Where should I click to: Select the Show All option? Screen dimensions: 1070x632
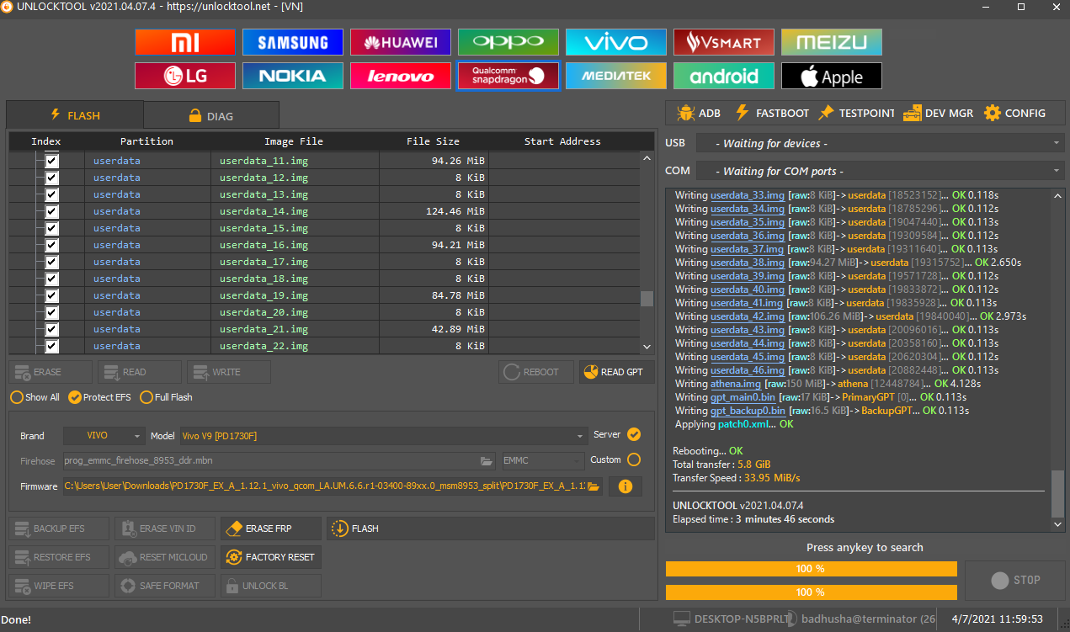pyautogui.click(x=35, y=397)
